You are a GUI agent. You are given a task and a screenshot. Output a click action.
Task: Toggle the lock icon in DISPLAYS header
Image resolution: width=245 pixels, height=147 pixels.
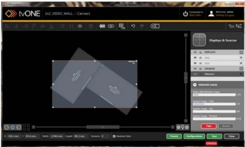(x=200, y=52)
